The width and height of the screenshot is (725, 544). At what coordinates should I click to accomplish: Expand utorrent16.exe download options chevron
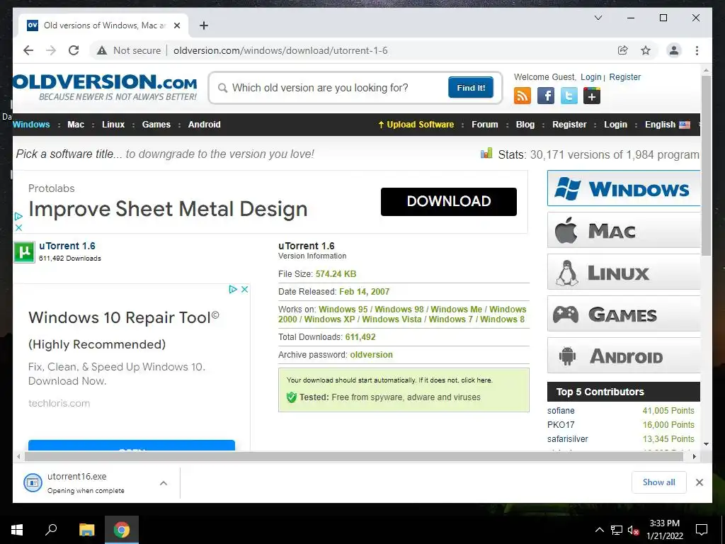coord(164,483)
